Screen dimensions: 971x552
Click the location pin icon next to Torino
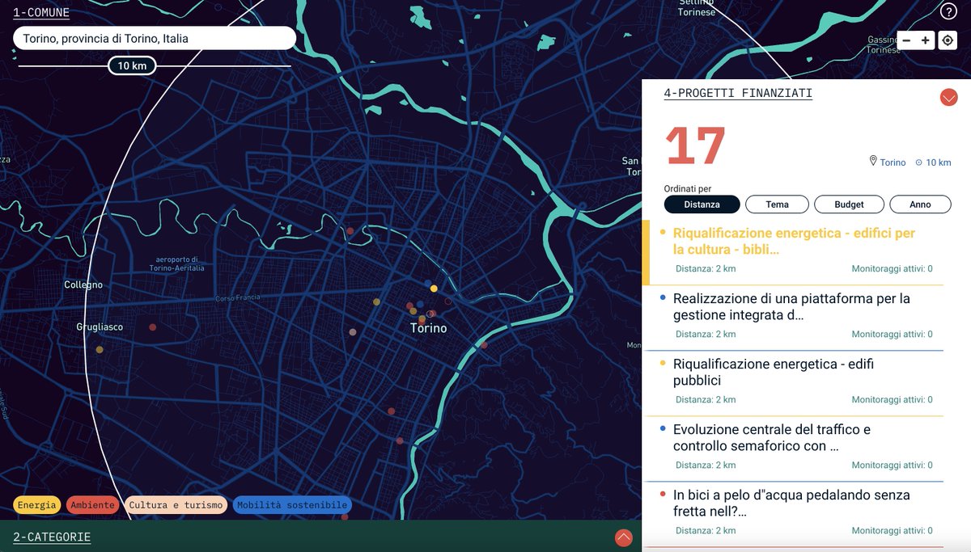point(873,161)
